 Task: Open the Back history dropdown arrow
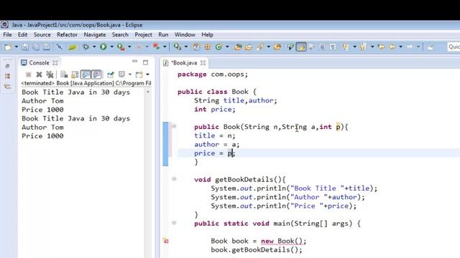pyautogui.click(x=401, y=47)
